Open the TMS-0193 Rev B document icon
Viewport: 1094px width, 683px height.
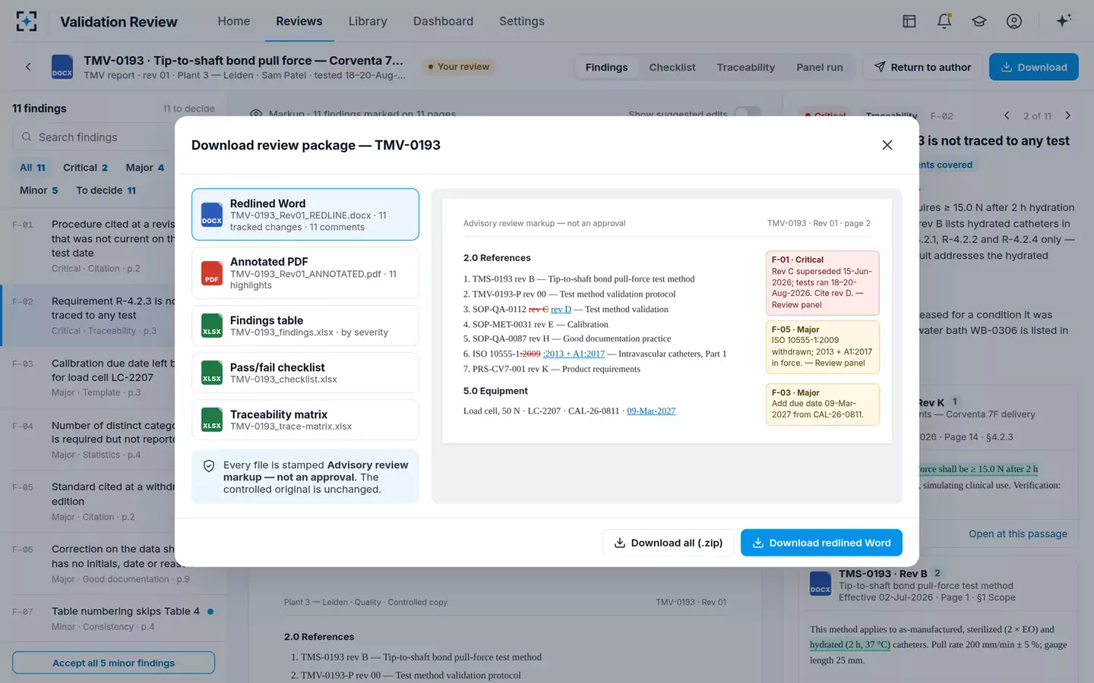coord(820,584)
